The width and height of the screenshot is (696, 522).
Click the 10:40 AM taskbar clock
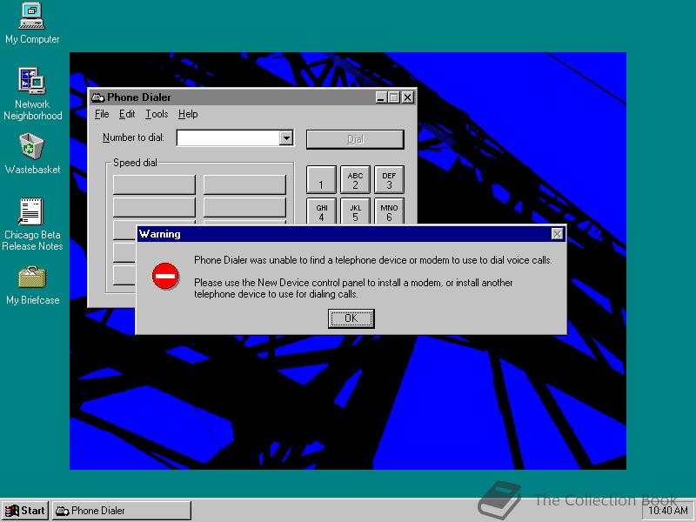667,511
